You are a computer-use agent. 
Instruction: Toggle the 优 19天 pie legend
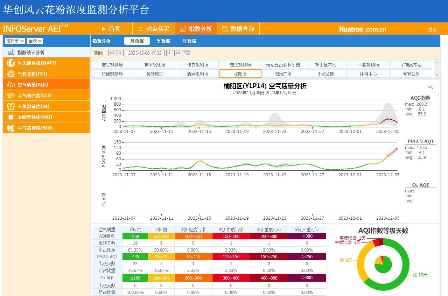point(420,275)
